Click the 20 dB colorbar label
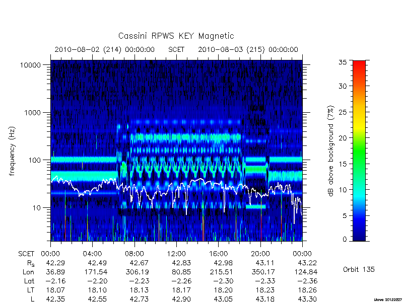 pyautogui.click(x=343, y=138)
